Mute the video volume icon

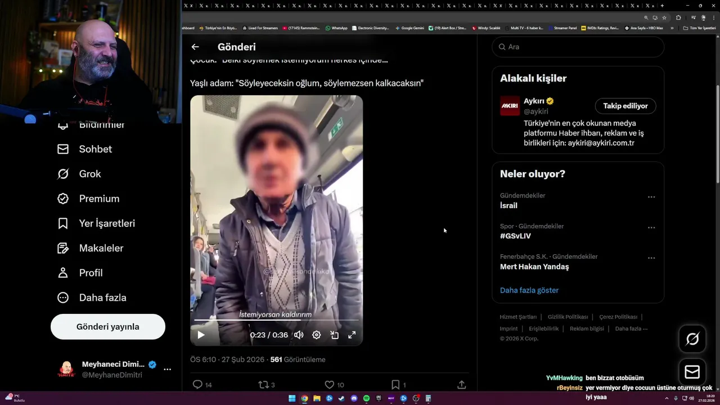[299, 335]
